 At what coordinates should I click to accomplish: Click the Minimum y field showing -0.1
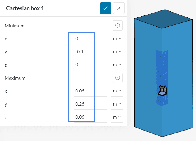tap(90, 52)
